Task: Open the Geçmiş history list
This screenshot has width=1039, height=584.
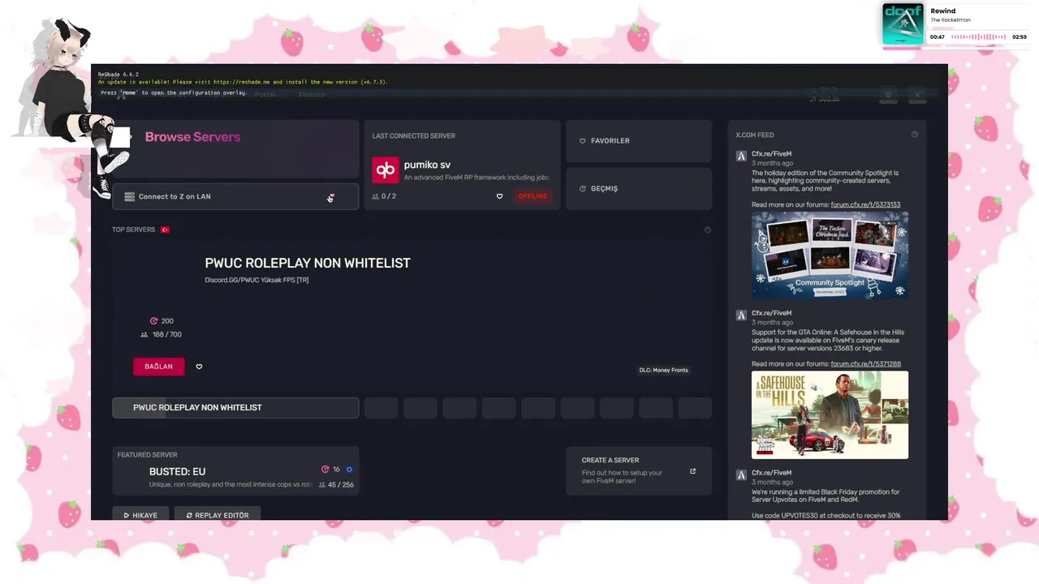Action: click(x=639, y=188)
